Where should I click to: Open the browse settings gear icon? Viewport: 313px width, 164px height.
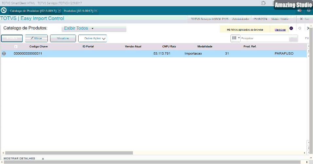[x=300, y=28]
